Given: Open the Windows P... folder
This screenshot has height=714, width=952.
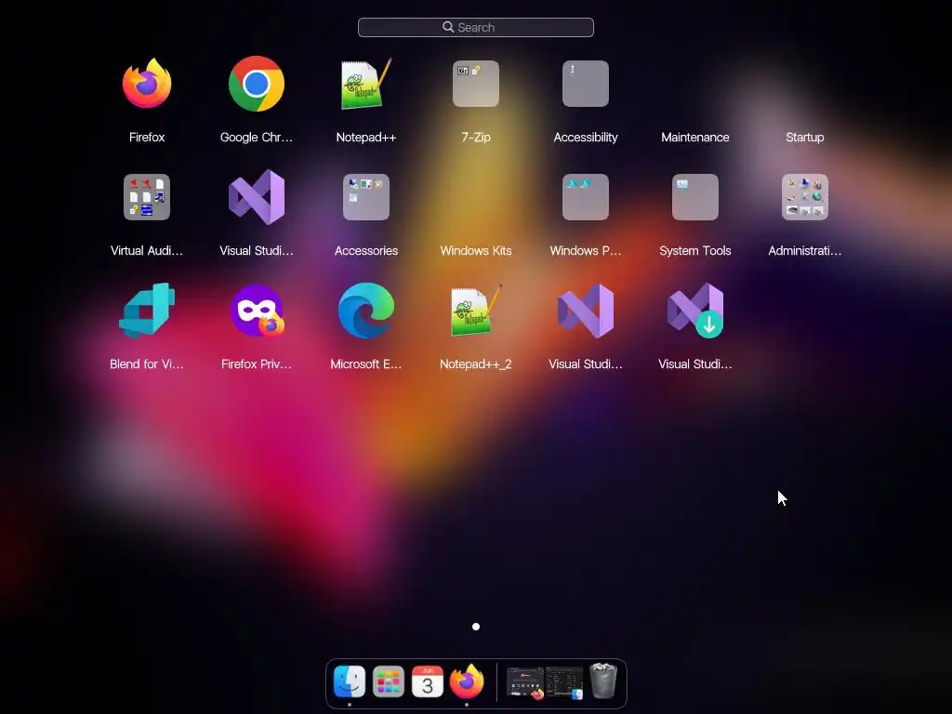Looking at the screenshot, I should click(586, 197).
